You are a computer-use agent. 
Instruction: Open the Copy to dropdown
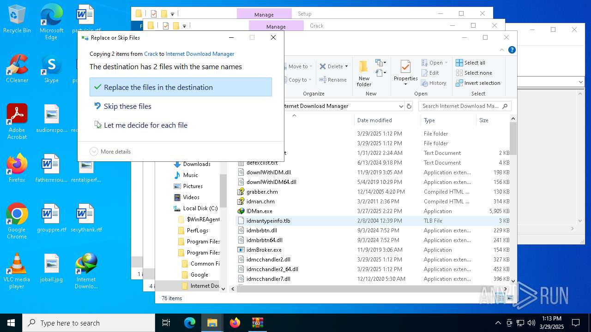coord(299,80)
